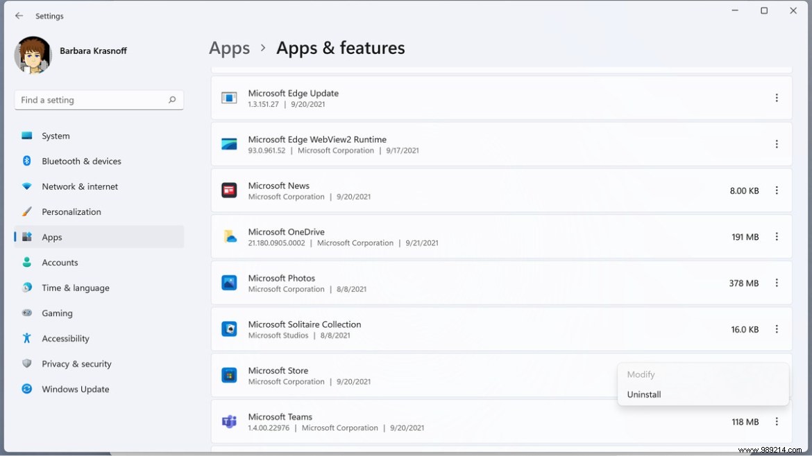Select the Accounts sidebar icon
This screenshot has width=812, height=456.
click(28, 263)
